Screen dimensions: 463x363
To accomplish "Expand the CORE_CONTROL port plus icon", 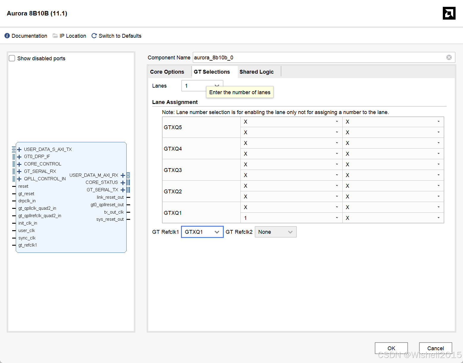I will 19,164.
